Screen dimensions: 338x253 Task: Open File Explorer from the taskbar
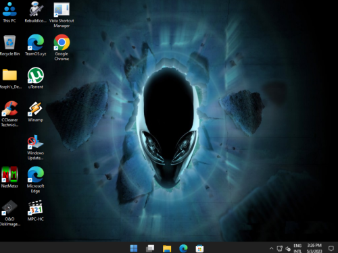167,248
